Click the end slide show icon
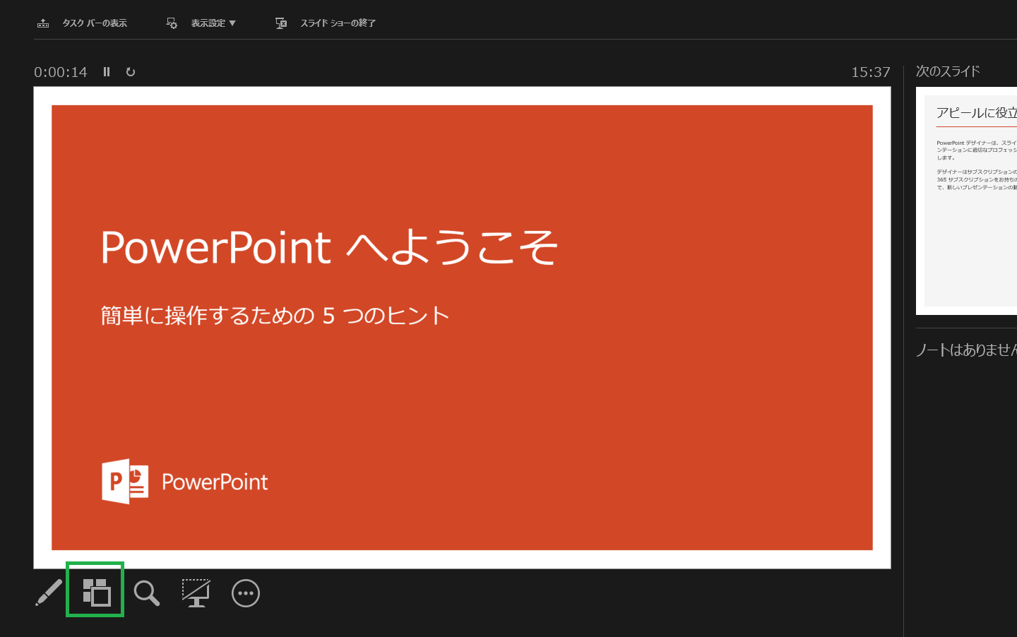 tap(281, 23)
